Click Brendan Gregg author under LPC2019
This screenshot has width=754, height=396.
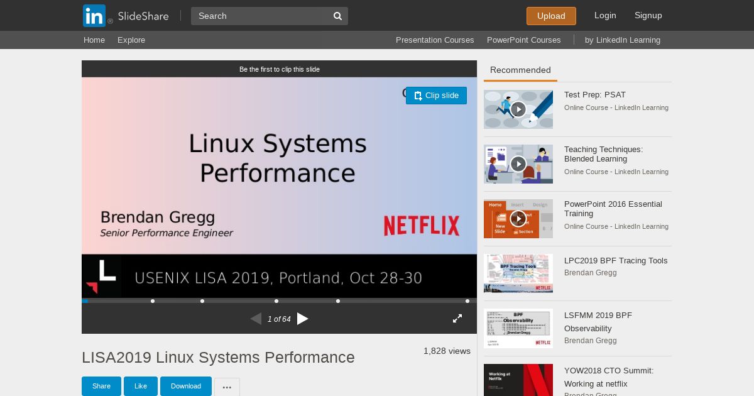coord(591,273)
